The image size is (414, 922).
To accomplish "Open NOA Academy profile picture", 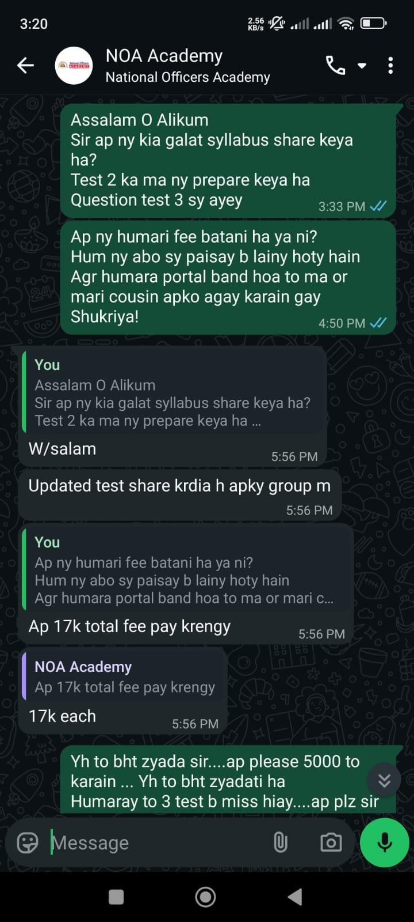I will (74, 66).
